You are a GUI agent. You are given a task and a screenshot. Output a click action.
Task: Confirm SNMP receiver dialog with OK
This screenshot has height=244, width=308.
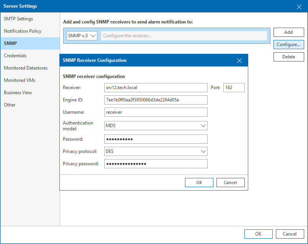pyautogui.click(x=199, y=183)
